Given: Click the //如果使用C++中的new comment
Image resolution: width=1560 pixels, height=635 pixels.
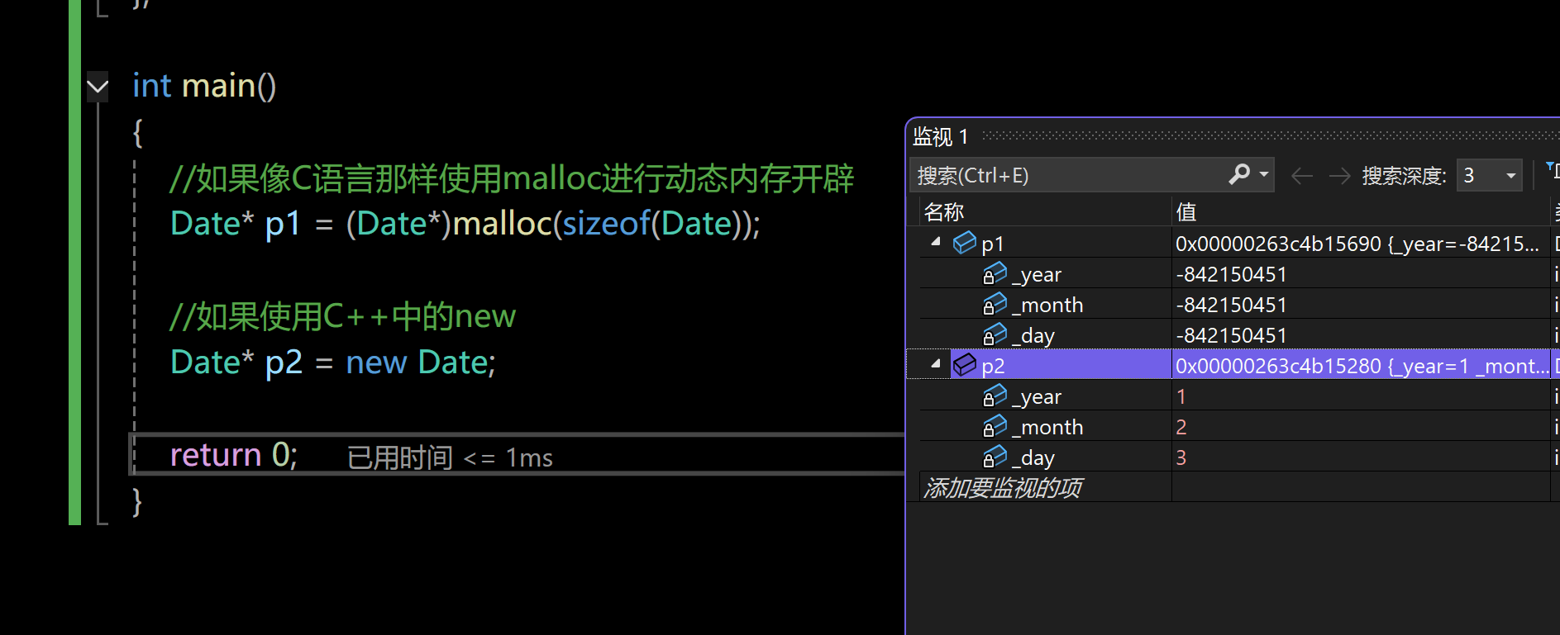Looking at the screenshot, I should pos(342,316).
